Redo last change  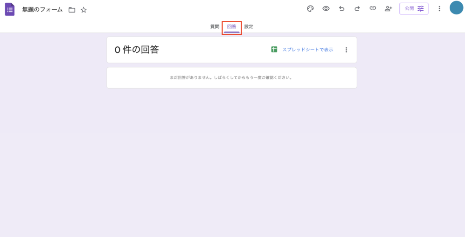(x=357, y=9)
